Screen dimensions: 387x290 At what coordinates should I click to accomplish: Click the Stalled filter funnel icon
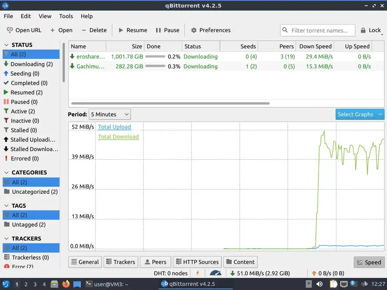pyautogui.click(x=6, y=130)
